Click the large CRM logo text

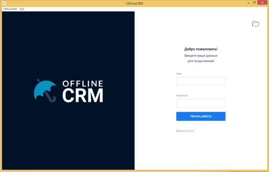click(83, 95)
